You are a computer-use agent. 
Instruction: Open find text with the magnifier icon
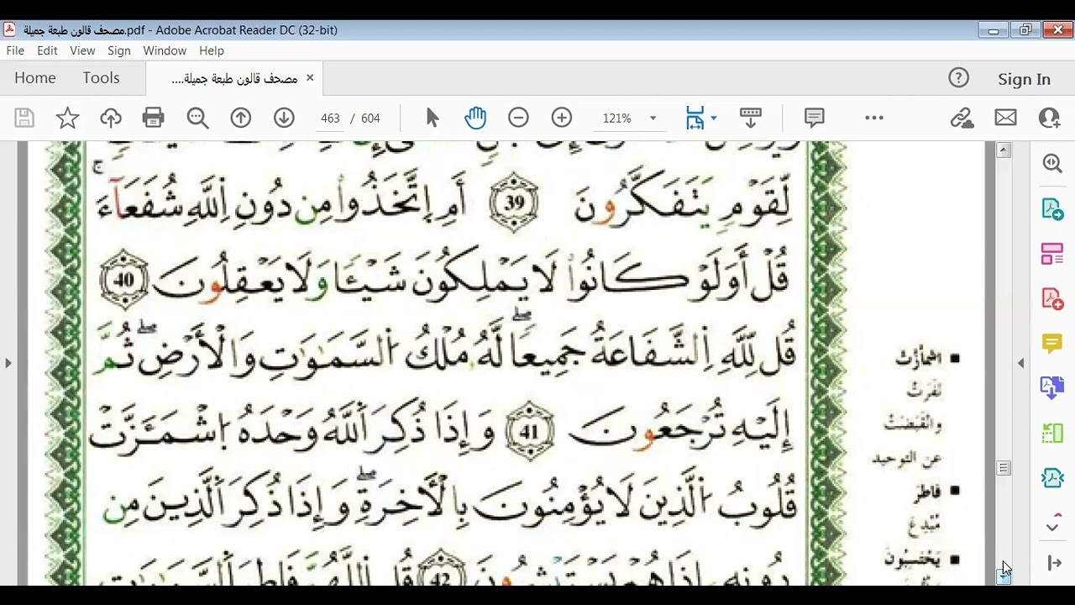pyautogui.click(x=197, y=118)
